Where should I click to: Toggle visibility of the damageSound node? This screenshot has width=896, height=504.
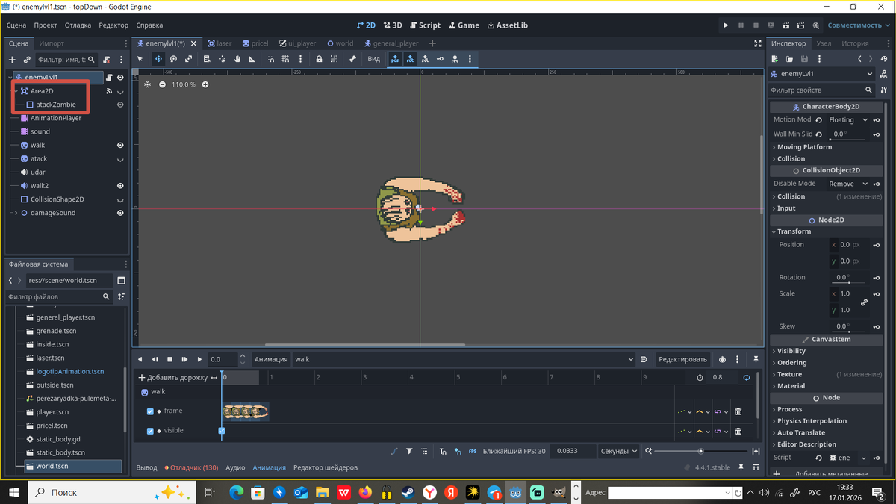tap(120, 213)
